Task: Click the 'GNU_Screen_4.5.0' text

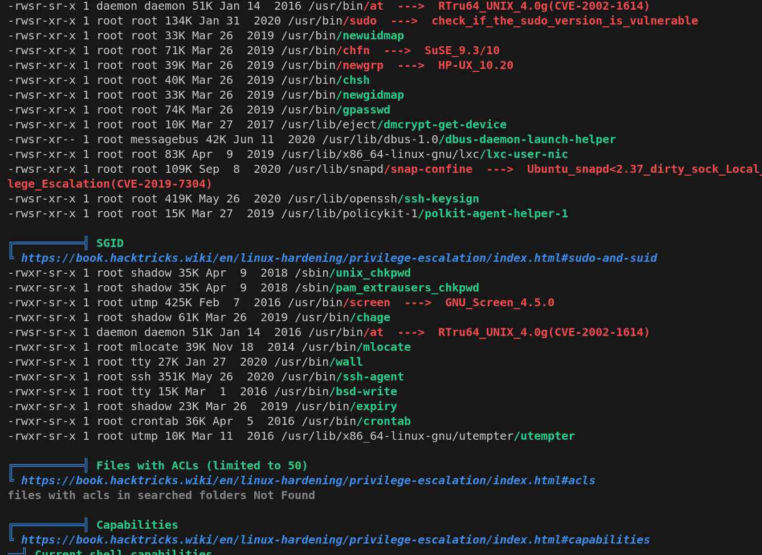Action: click(x=500, y=302)
